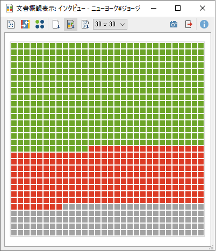Click the last green tile before red begins

(85, 149)
